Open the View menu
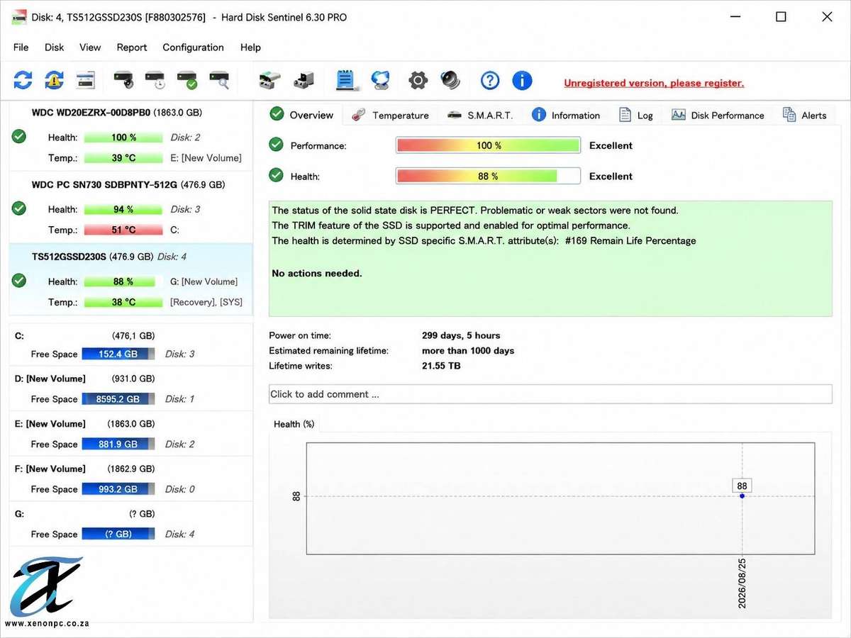The height and width of the screenshot is (638, 851). tap(90, 47)
